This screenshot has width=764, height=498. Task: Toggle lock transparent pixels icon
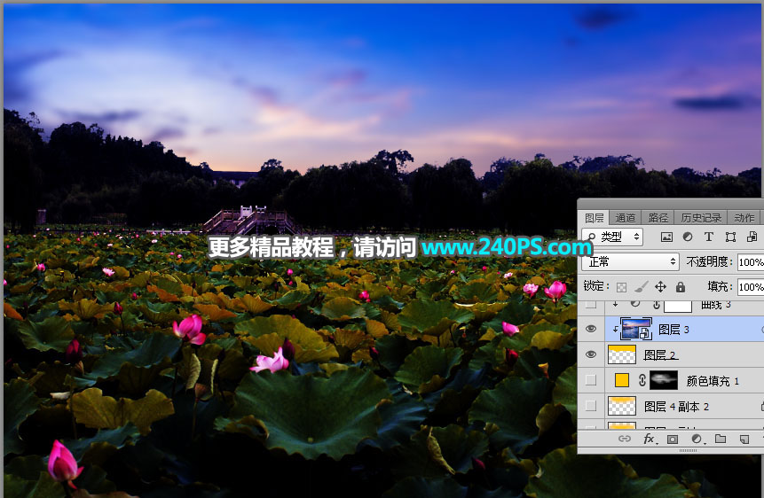(x=621, y=287)
